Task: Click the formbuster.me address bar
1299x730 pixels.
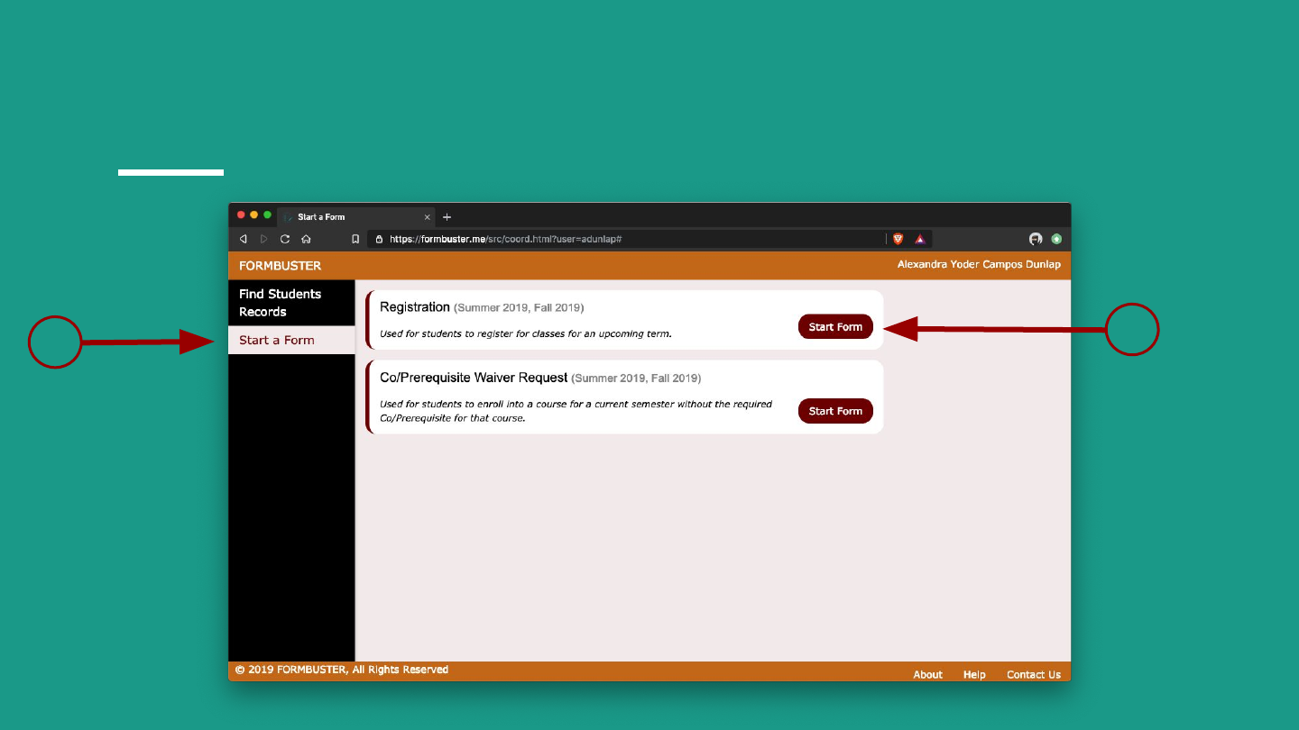Action: [627, 239]
